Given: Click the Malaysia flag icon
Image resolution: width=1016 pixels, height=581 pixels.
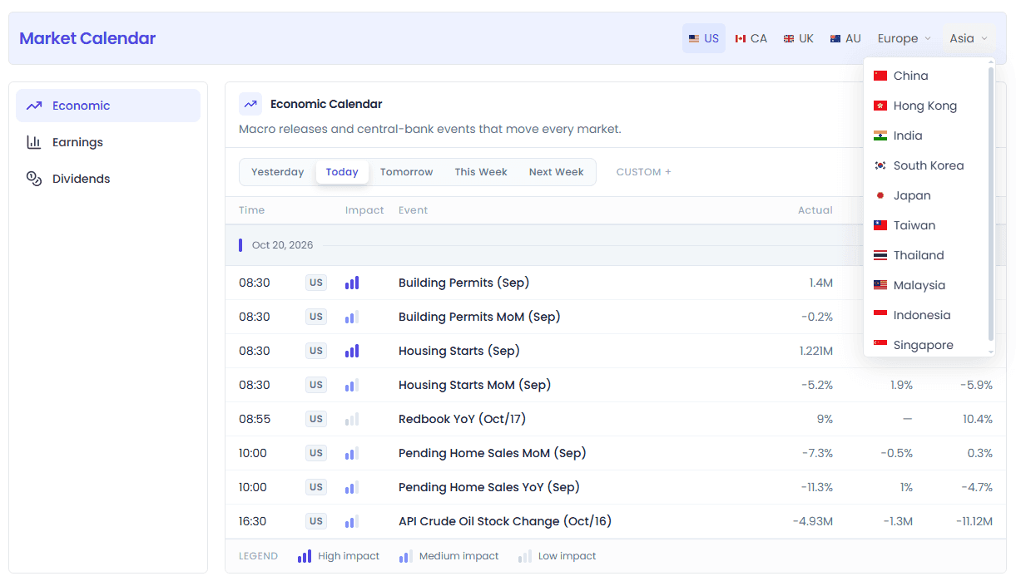Looking at the screenshot, I should [x=880, y=285].
